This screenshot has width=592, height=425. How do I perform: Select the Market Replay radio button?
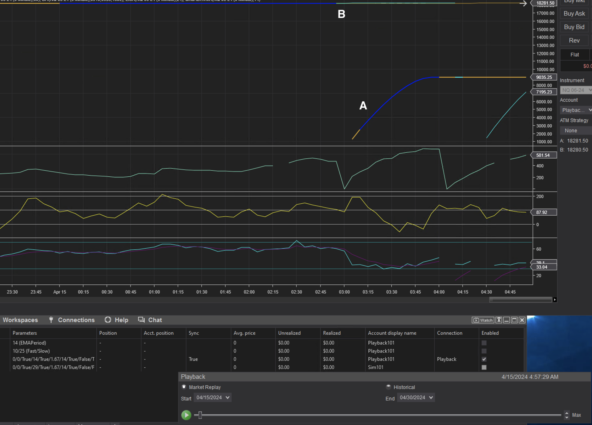(x=184, y=387)
